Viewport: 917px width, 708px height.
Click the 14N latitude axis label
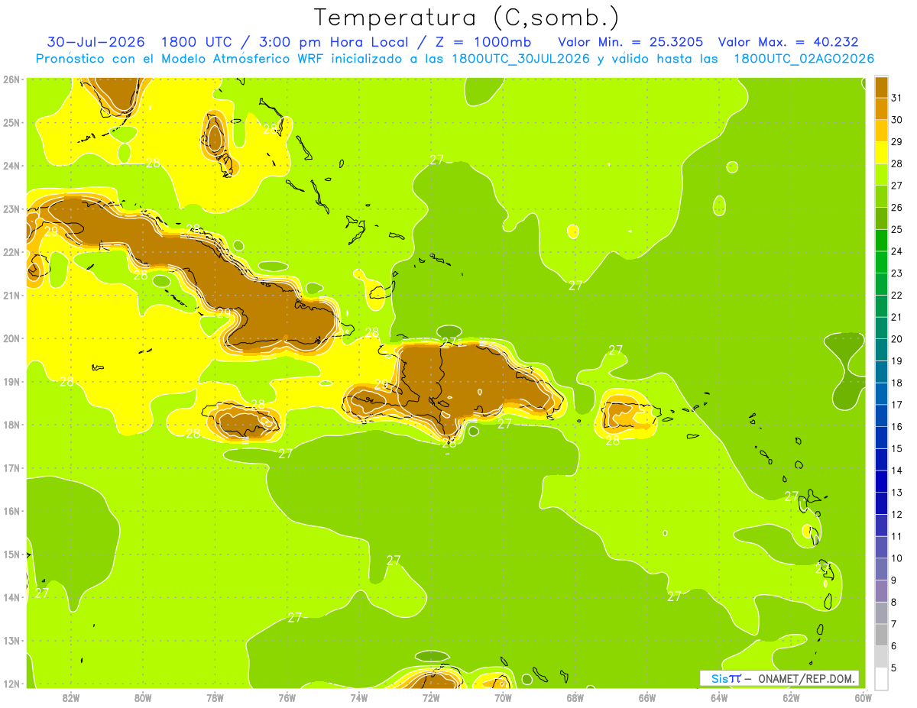pos(11,597)
